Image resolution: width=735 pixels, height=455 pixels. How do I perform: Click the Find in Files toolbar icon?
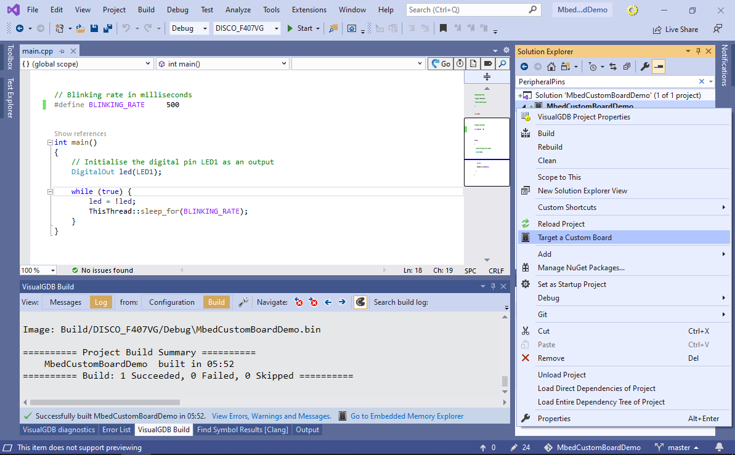click(333, 28)
